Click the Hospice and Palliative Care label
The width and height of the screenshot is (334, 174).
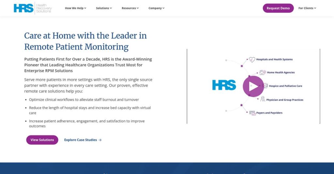[x=285, y=86]
